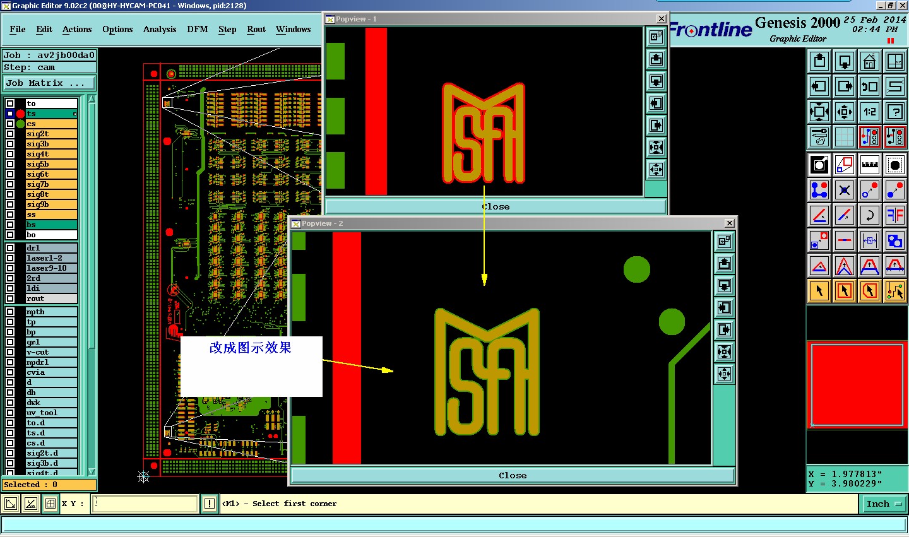Click the Home view icon
This screenshot has width=909, height=537.
point(870,61)
